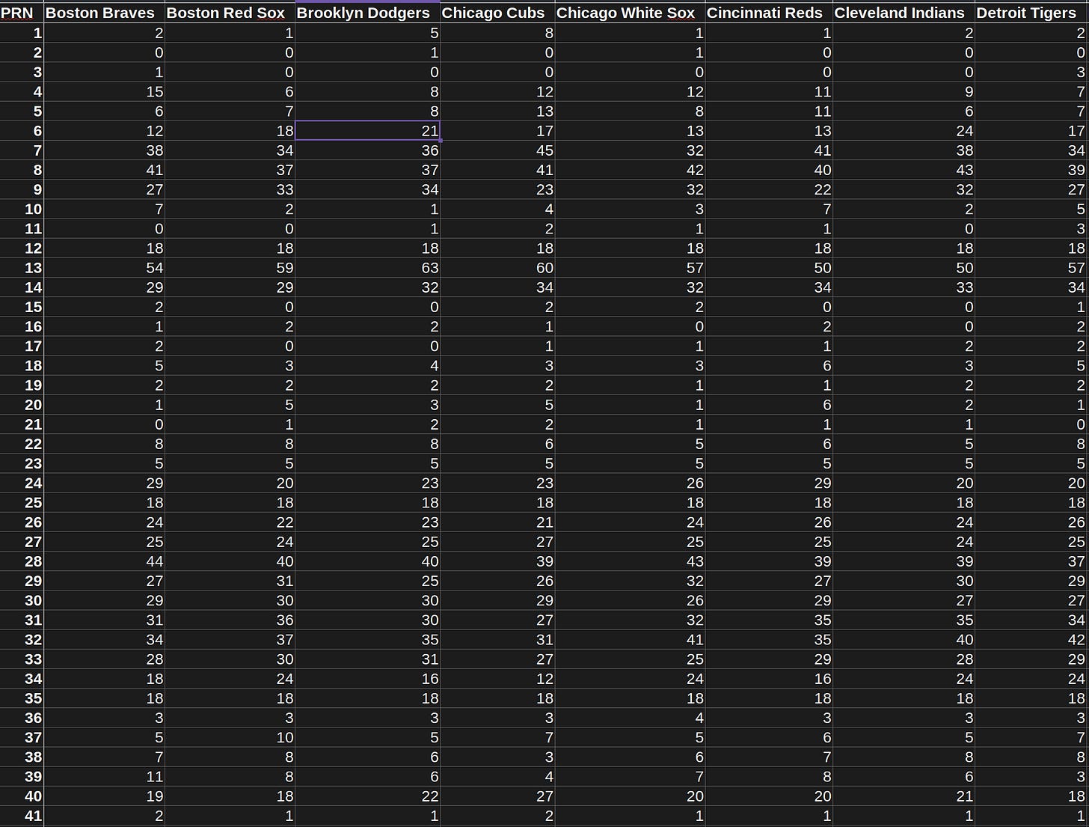Select Chicago Cubs value 13 in PRN 5
1089x827 pixels.
pyautogui.click(x=497, y=111)
